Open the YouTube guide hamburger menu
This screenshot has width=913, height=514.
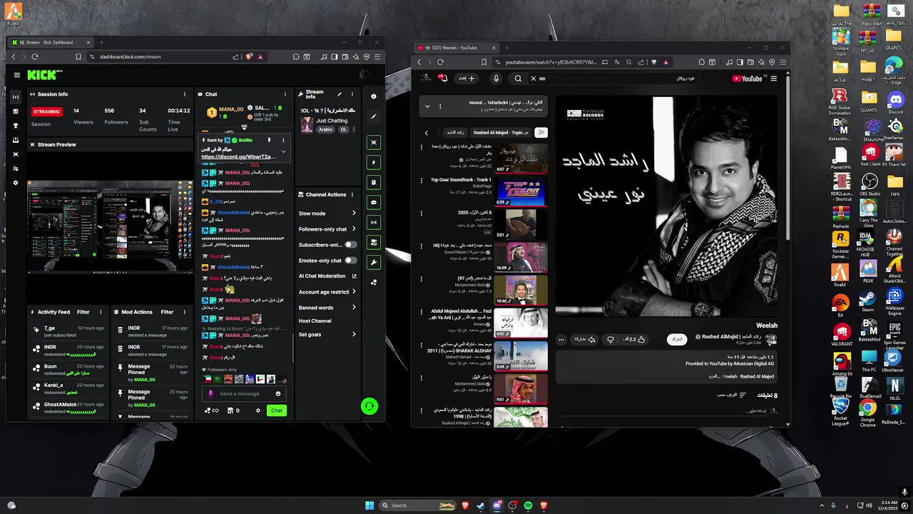tap(773, 79)
